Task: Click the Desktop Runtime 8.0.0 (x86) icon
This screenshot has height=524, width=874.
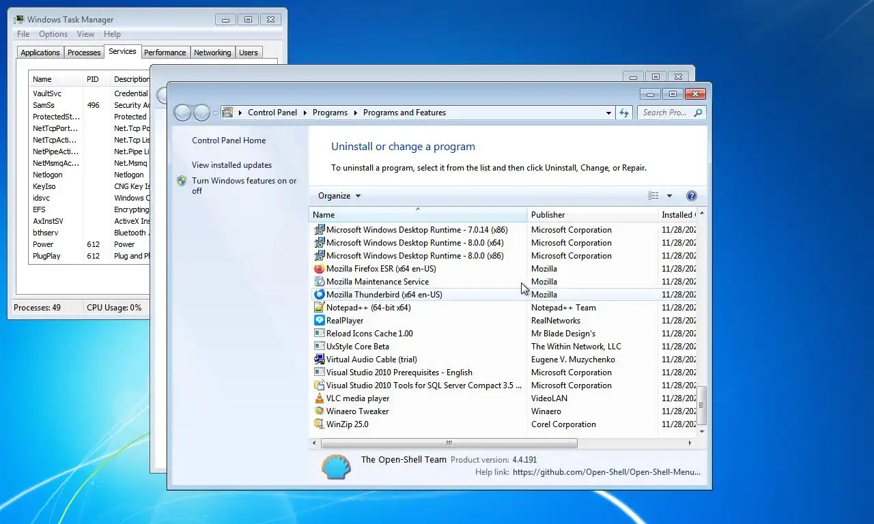Action: (x=319, y=256)
